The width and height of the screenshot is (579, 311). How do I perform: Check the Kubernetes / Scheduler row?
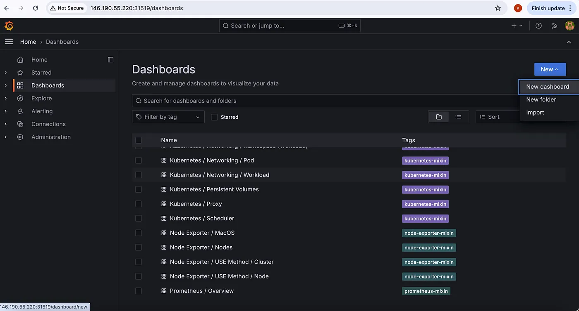click(x=139, y=218)
